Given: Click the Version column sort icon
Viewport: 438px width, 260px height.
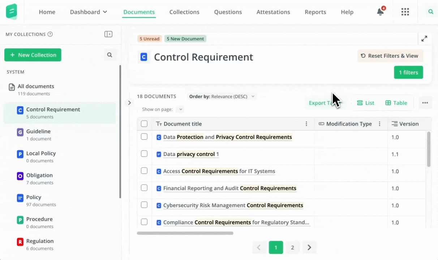Looking at the screenshot, I should click(x=395, y=124).
